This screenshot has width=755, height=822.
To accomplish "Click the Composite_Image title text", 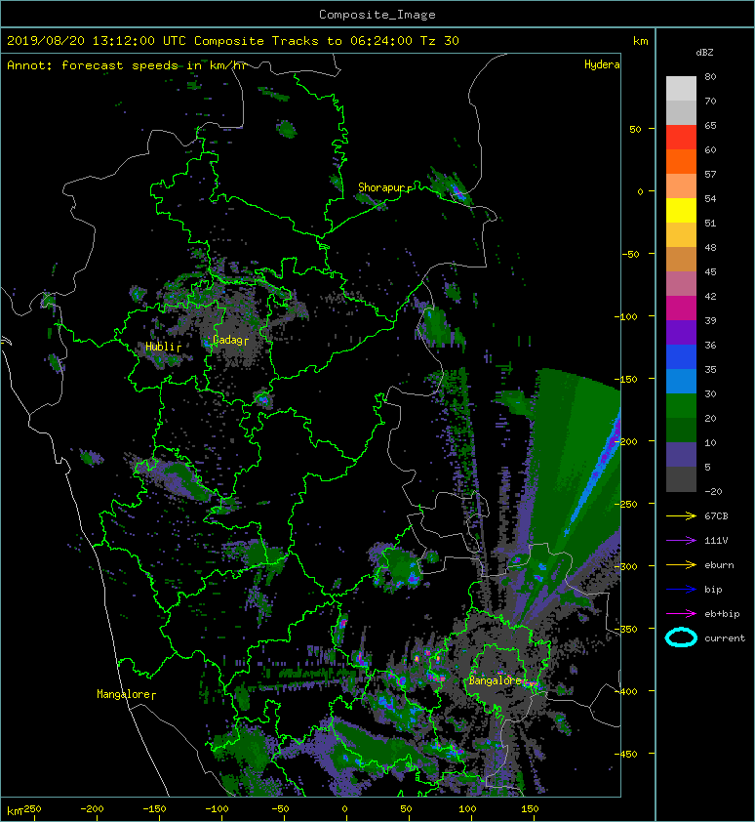I will pyautogui.click(x=377, y=15).
